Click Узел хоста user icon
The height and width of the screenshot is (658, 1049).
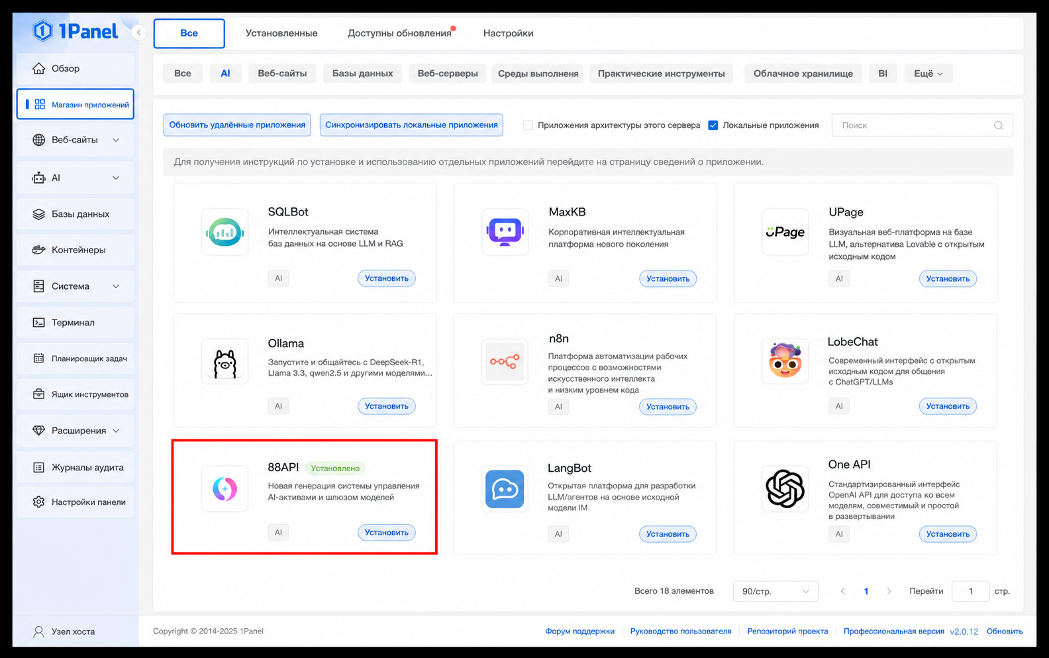point(39,631)
